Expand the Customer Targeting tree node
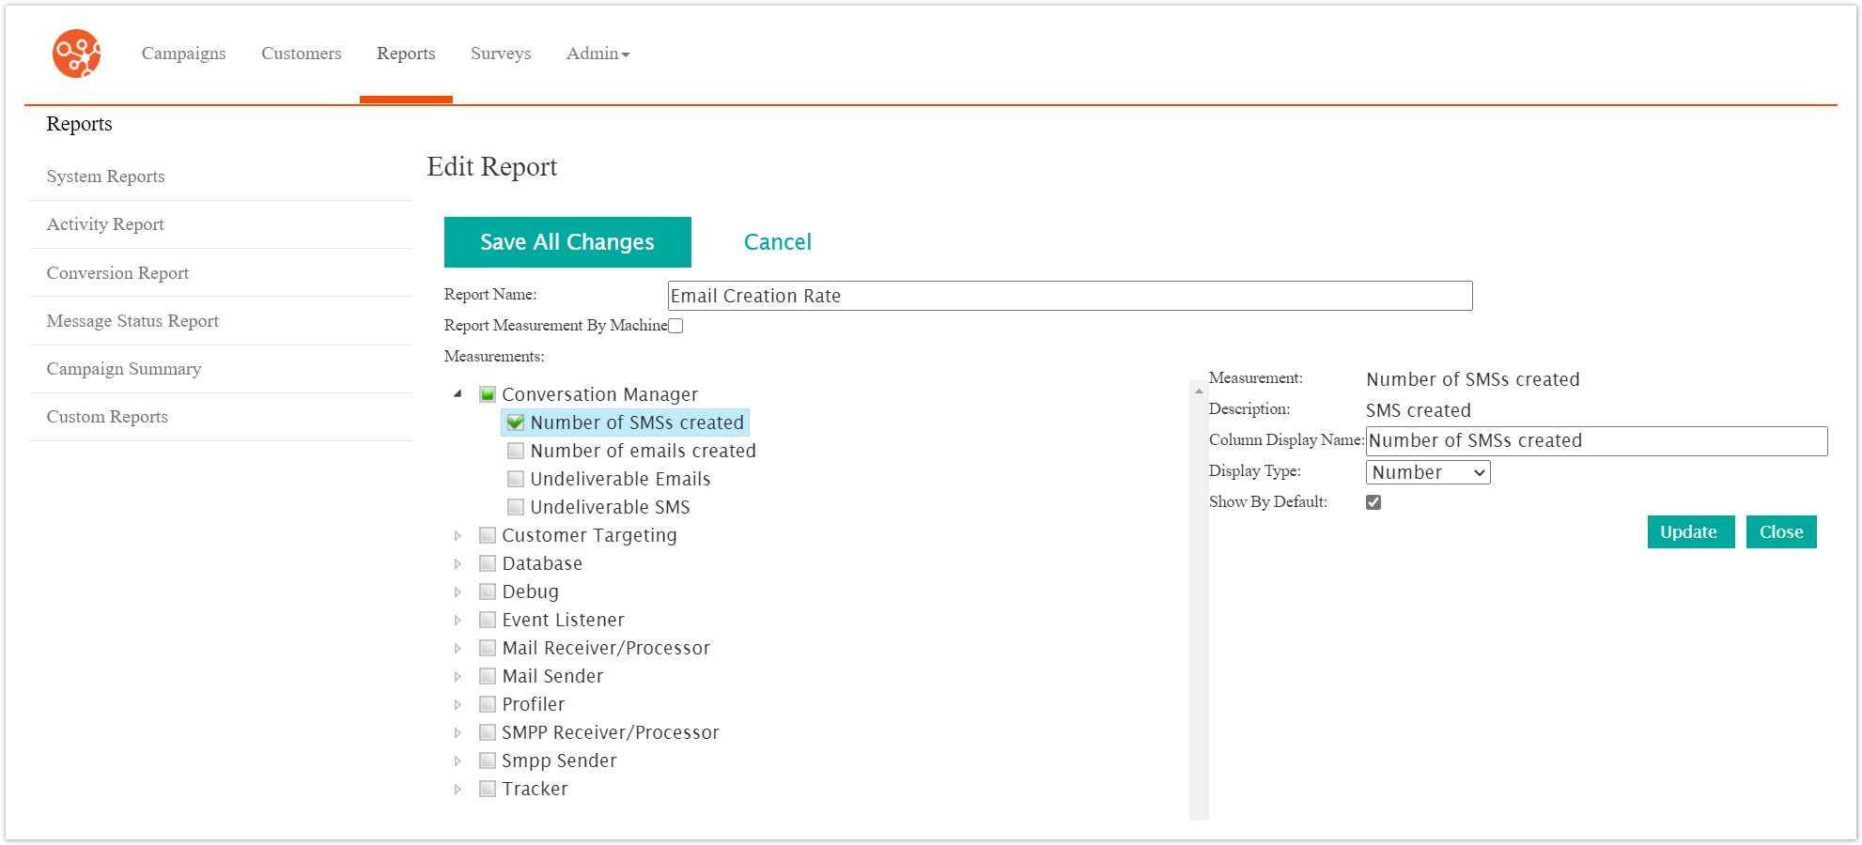Screen dimensions: 1862x845 click(x=458, y=535)
